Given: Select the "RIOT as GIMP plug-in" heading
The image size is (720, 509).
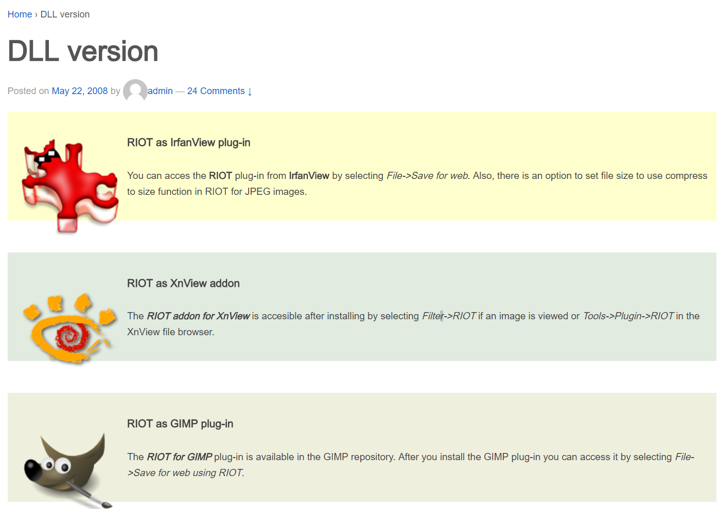Looking at the screenshot, I should [x=180, y=424].
